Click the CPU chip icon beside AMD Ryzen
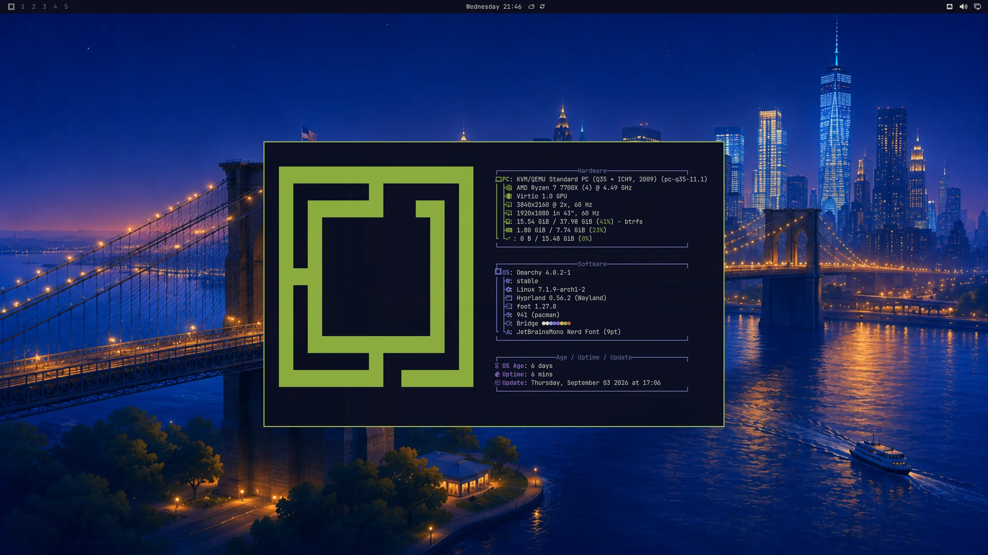Screen dimensions: 988x555 [x=508, y=188]
